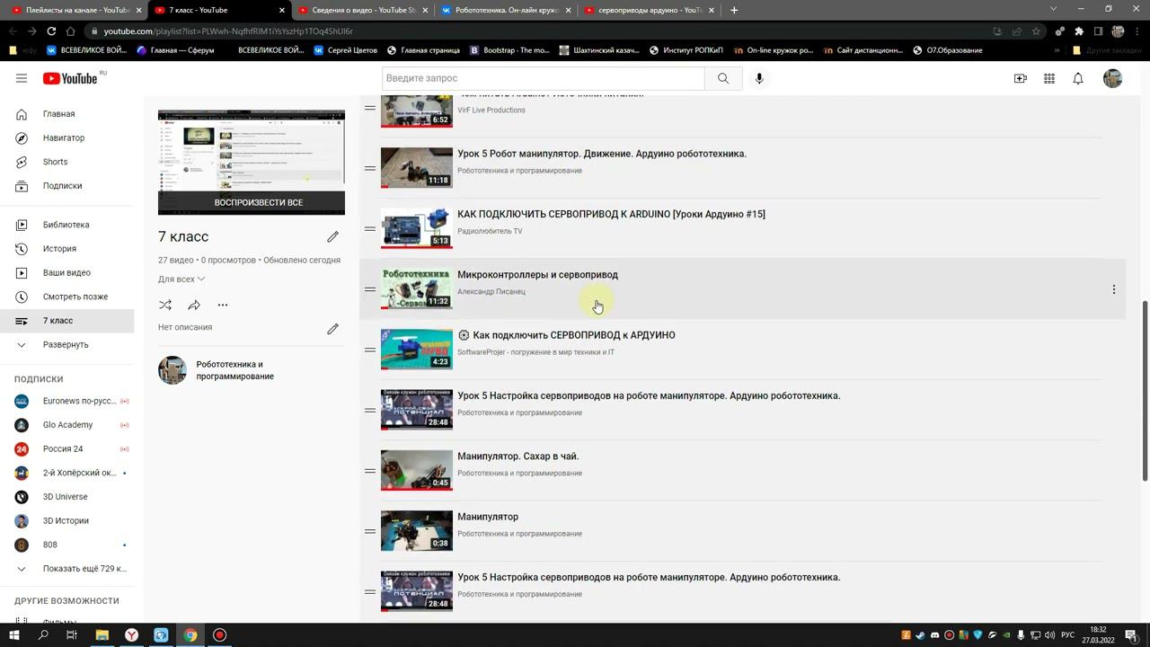Open the Create video camera icon

(x=1021, y=78)
